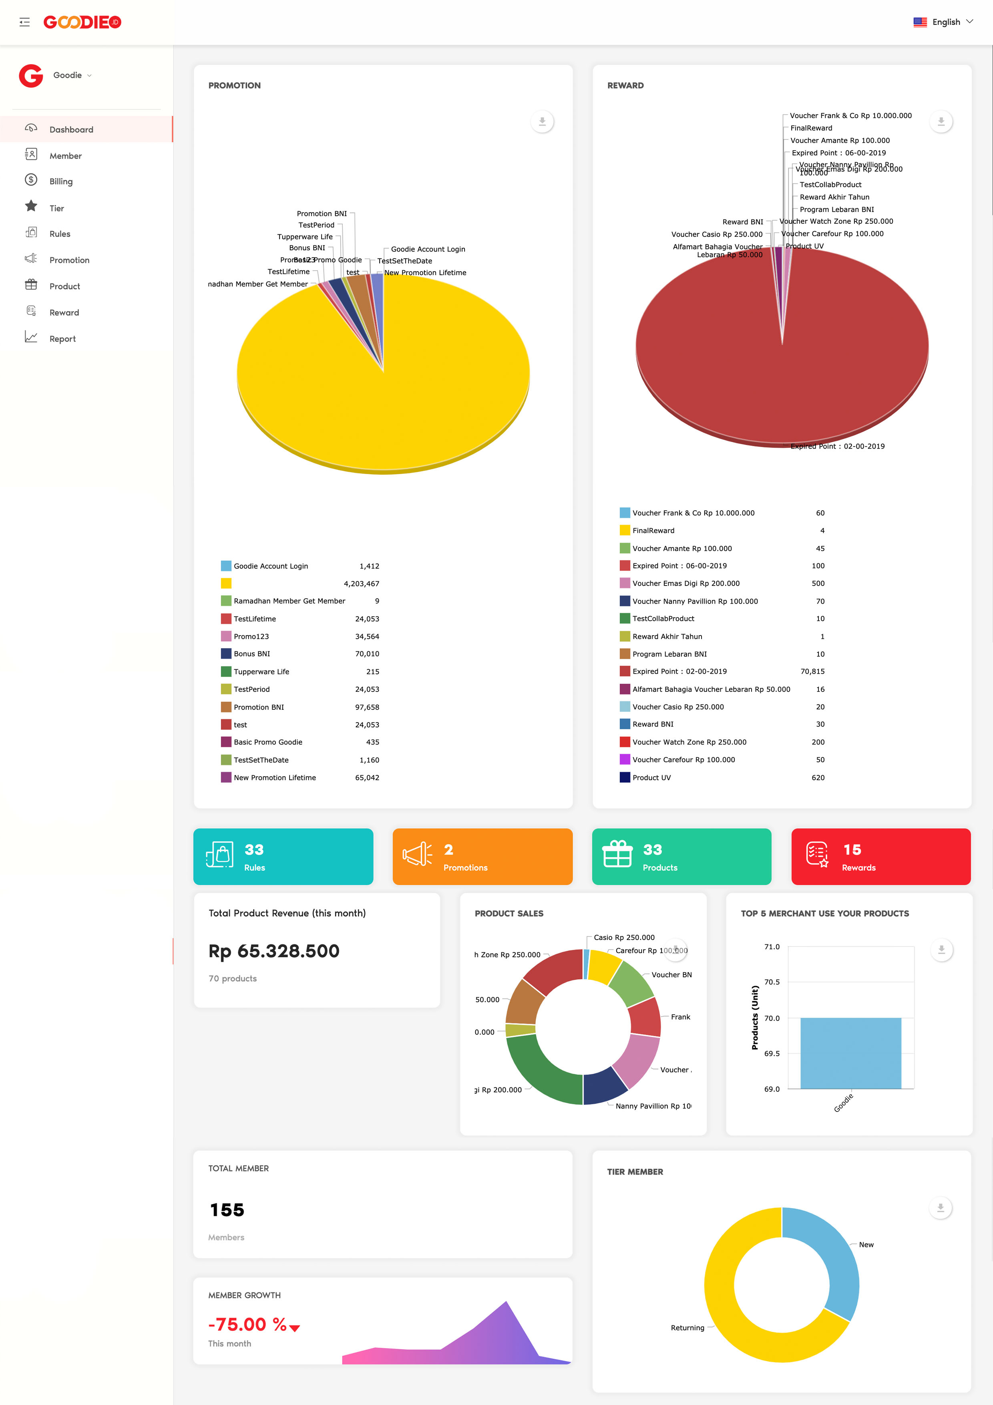Click the 15 Rewards red card
993x1405 pixels.
click(x=880, y=857)
